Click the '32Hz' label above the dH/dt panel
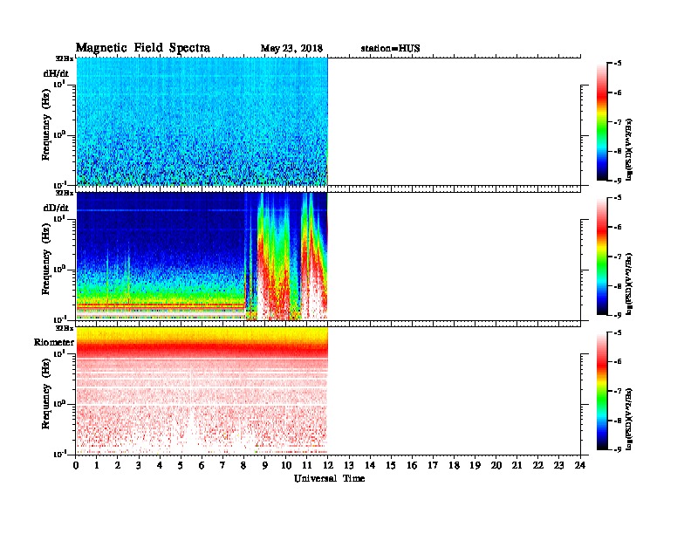 65,58
